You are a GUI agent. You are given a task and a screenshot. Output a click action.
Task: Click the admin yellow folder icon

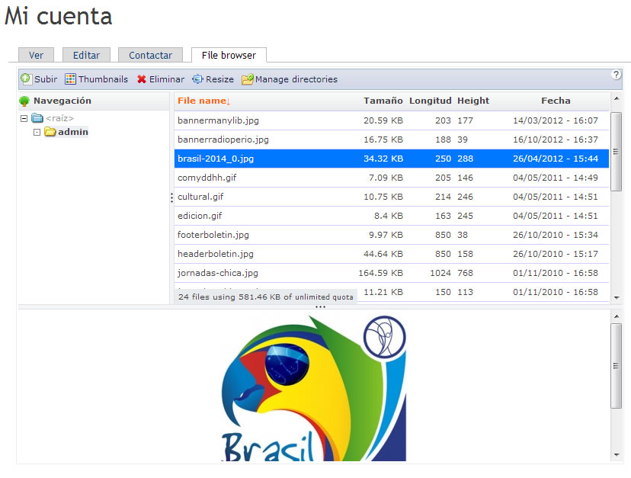click(x=50, y=132)
